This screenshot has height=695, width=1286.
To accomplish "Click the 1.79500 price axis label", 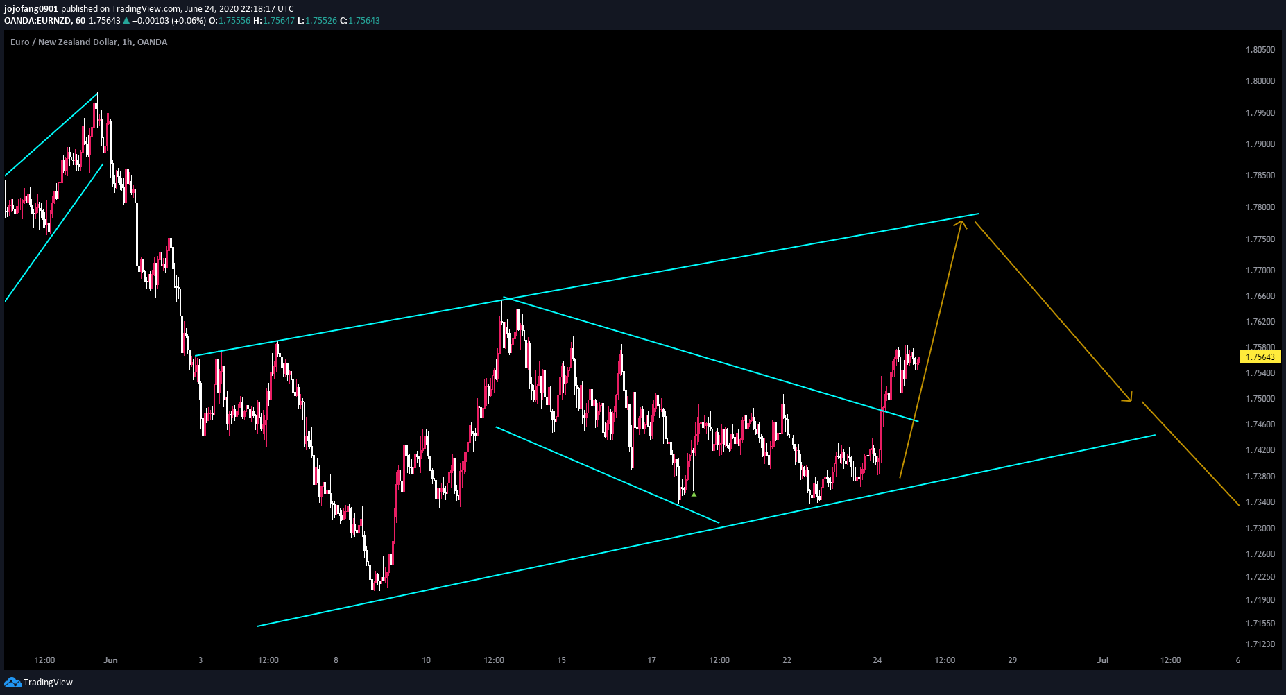I will point(1260,113).
